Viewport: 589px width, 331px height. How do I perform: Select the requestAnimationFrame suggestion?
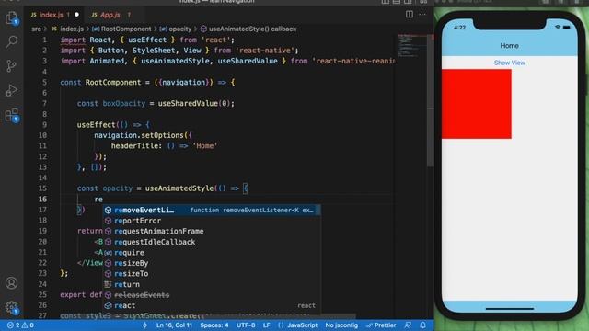point(212,231)
